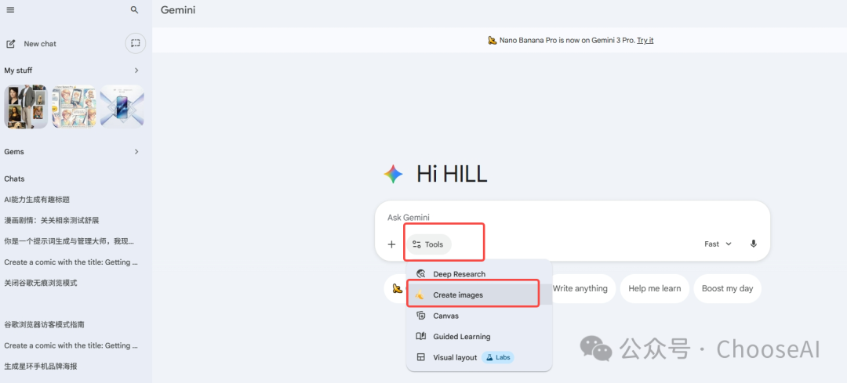Click the Guided Learning book icon

(x=421, y=337)
